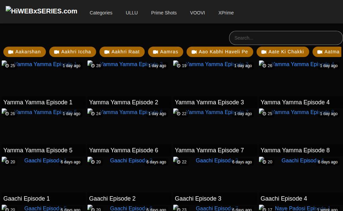Open the Yamma Yamma Episode 3 title
This screenshot has height=211, width=343.
[x=209, y=102]
